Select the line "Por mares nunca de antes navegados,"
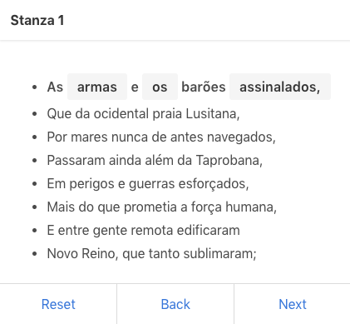The height and width of the screenshot is (324, 350). pos(161,137)
